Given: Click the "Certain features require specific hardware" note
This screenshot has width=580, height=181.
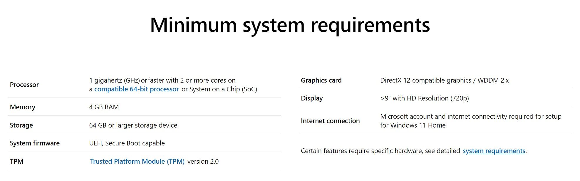Looking at the screenshot, I should 380,151.
